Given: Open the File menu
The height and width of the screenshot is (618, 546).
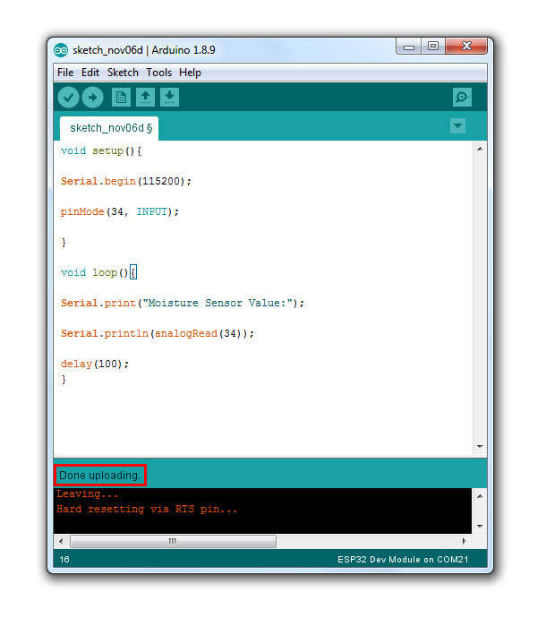Looking at the screenshot, I should (x=65, y=73).
